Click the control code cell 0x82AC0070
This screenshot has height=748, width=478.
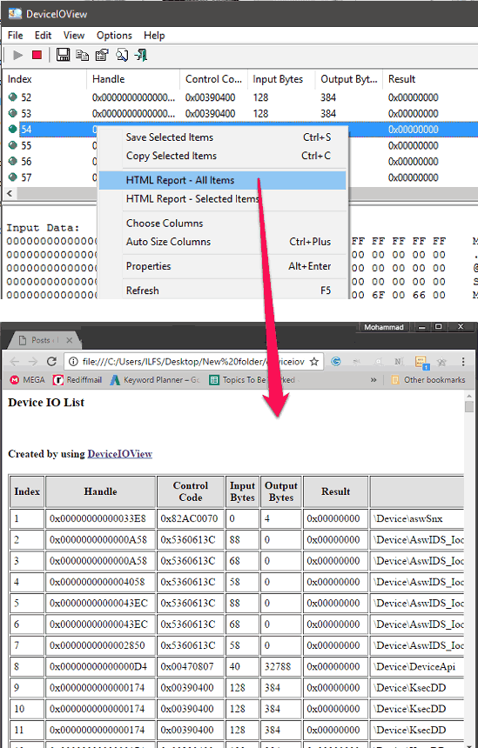(190, 518)
